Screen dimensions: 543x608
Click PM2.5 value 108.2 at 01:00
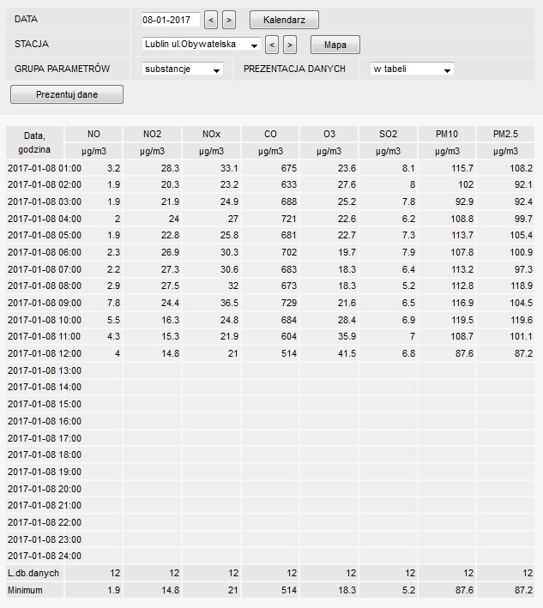point(522,168)
